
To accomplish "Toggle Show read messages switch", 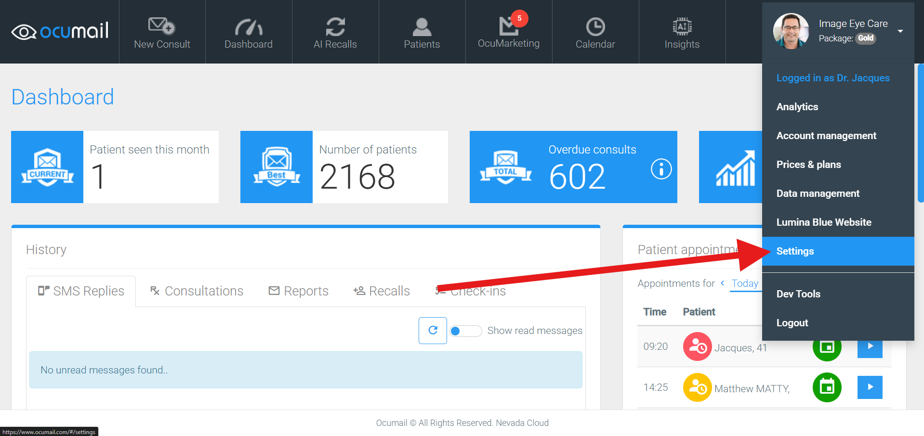I will [x=465, y=331].
